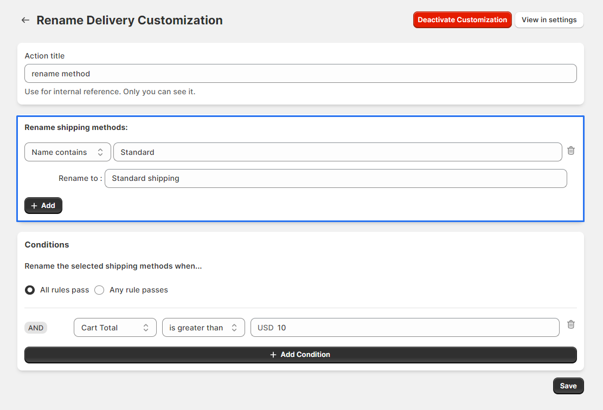Save the delivery customization

pos(568,386)
